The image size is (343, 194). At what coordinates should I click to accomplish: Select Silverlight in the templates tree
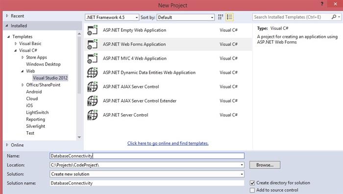coord(35,126)
